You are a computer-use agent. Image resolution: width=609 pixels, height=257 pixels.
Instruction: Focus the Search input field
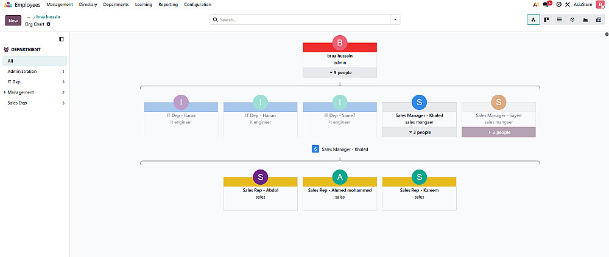304,19
